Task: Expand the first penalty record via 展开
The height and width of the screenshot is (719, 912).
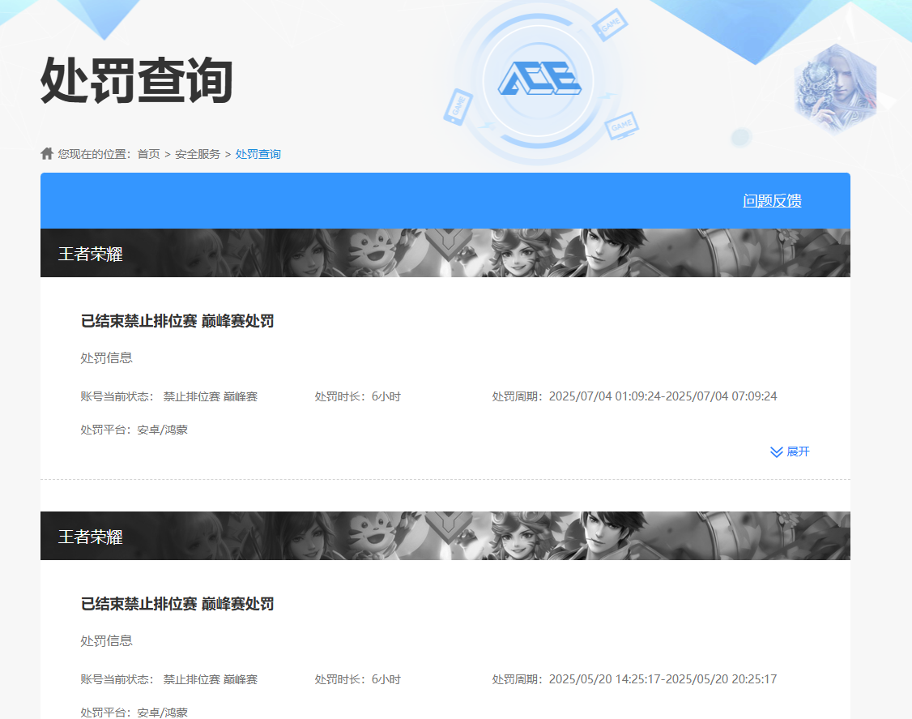Action: point(798,452)
